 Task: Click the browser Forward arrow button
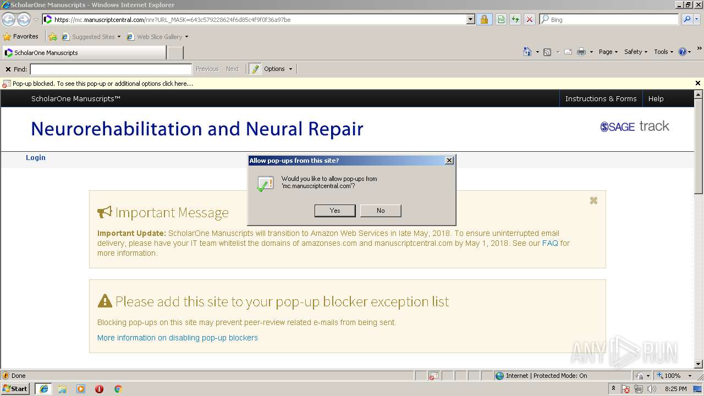(24, 20)
